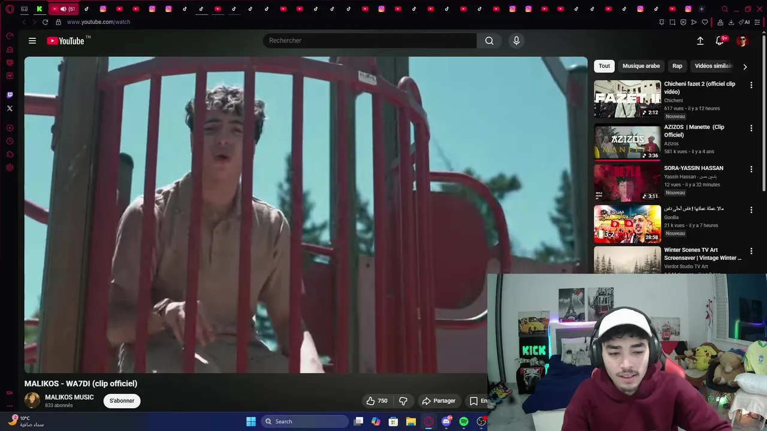Open the Chicheni fazet 2 video thumbnail

point(627,99)
